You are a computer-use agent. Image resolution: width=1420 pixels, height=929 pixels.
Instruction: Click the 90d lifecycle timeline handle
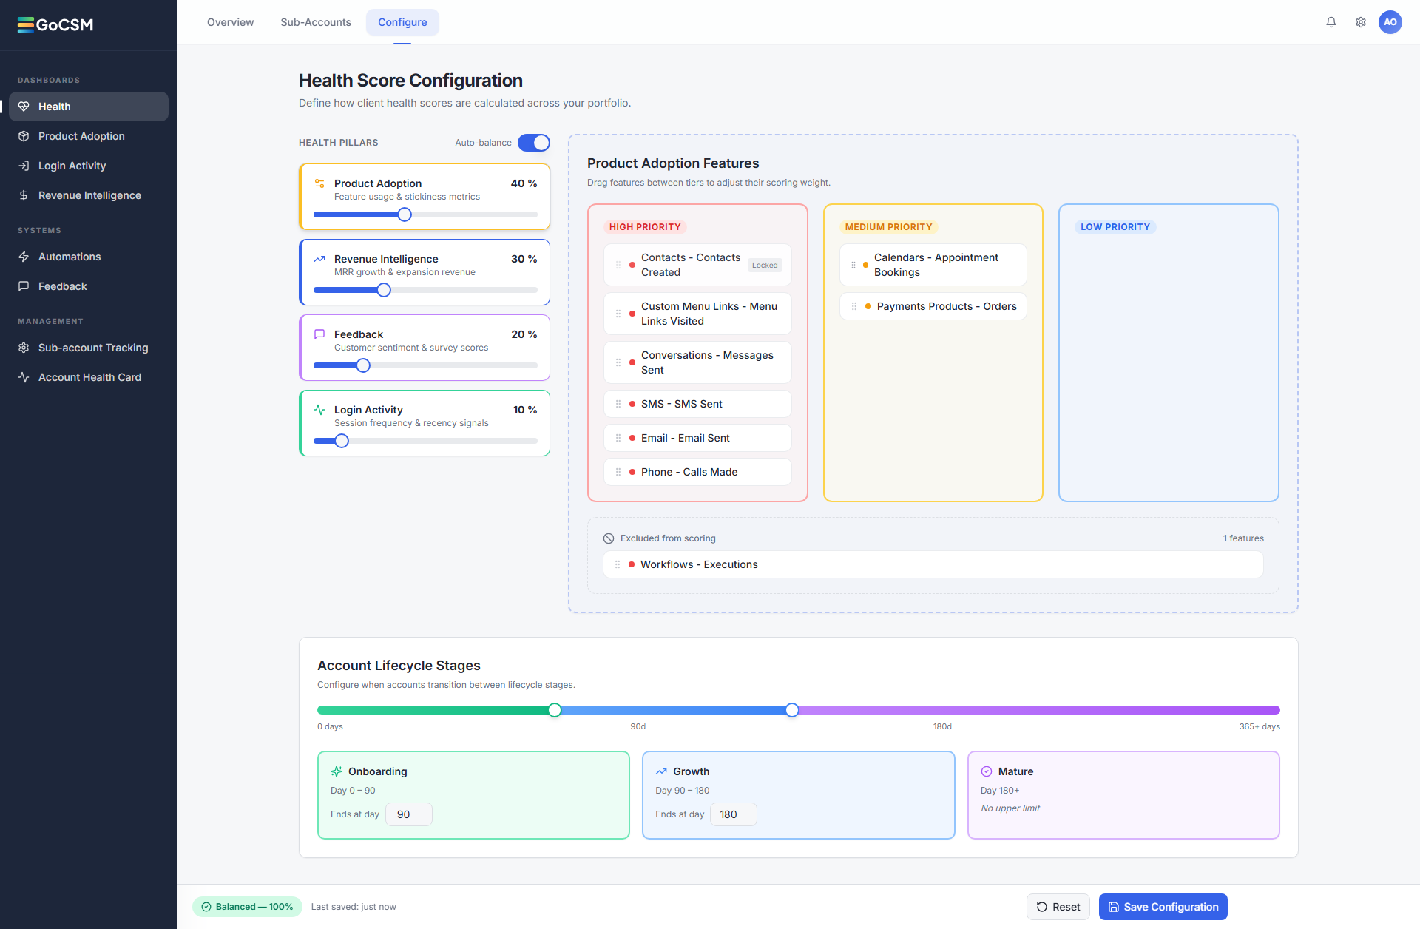click(x=555, y=710)
